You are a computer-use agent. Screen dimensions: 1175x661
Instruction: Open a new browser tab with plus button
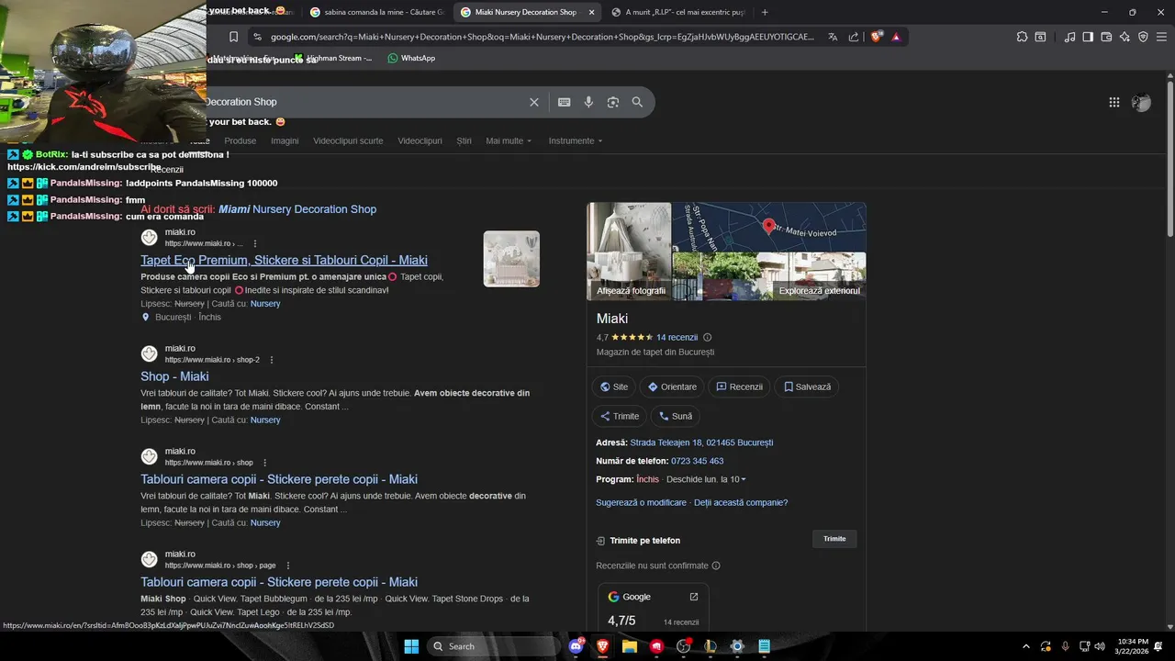[x=765, y=12]
